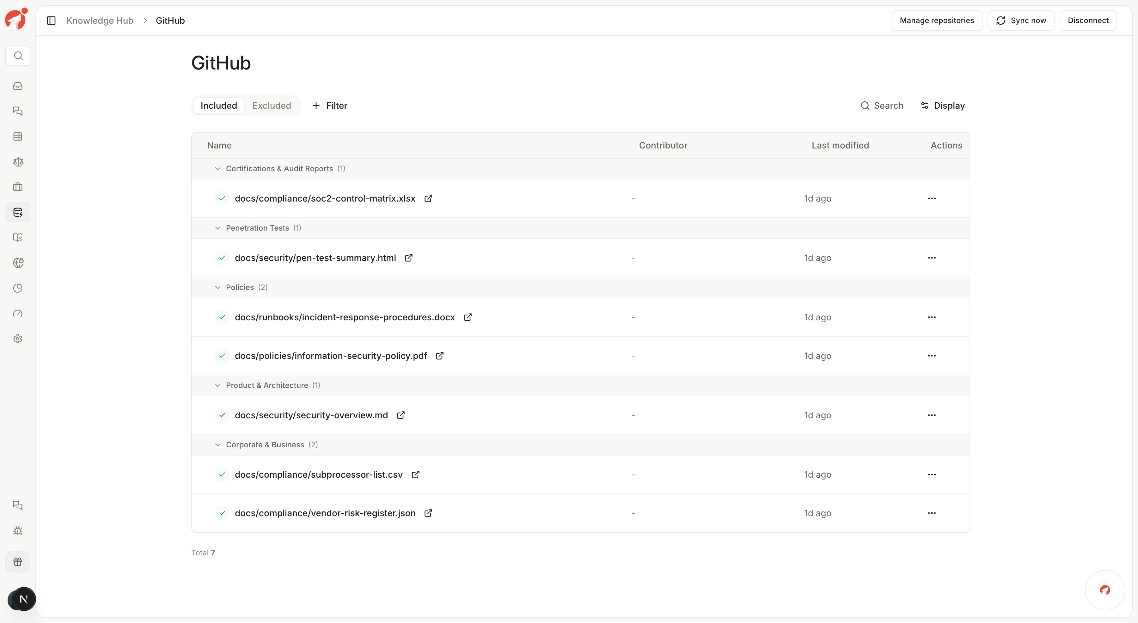Open actions menu for soc2-control-matrix.xlsx
This screenshot has height=623, width=1138.
932,198
